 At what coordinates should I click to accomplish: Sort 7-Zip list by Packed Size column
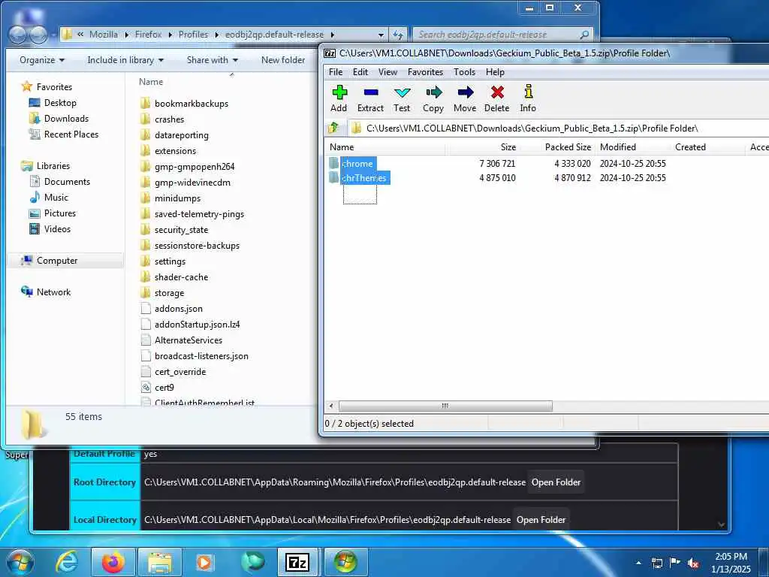[x=558, y=147]
